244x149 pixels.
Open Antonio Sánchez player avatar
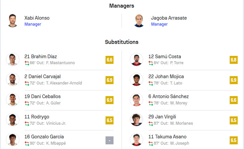(x=136, y=99)
